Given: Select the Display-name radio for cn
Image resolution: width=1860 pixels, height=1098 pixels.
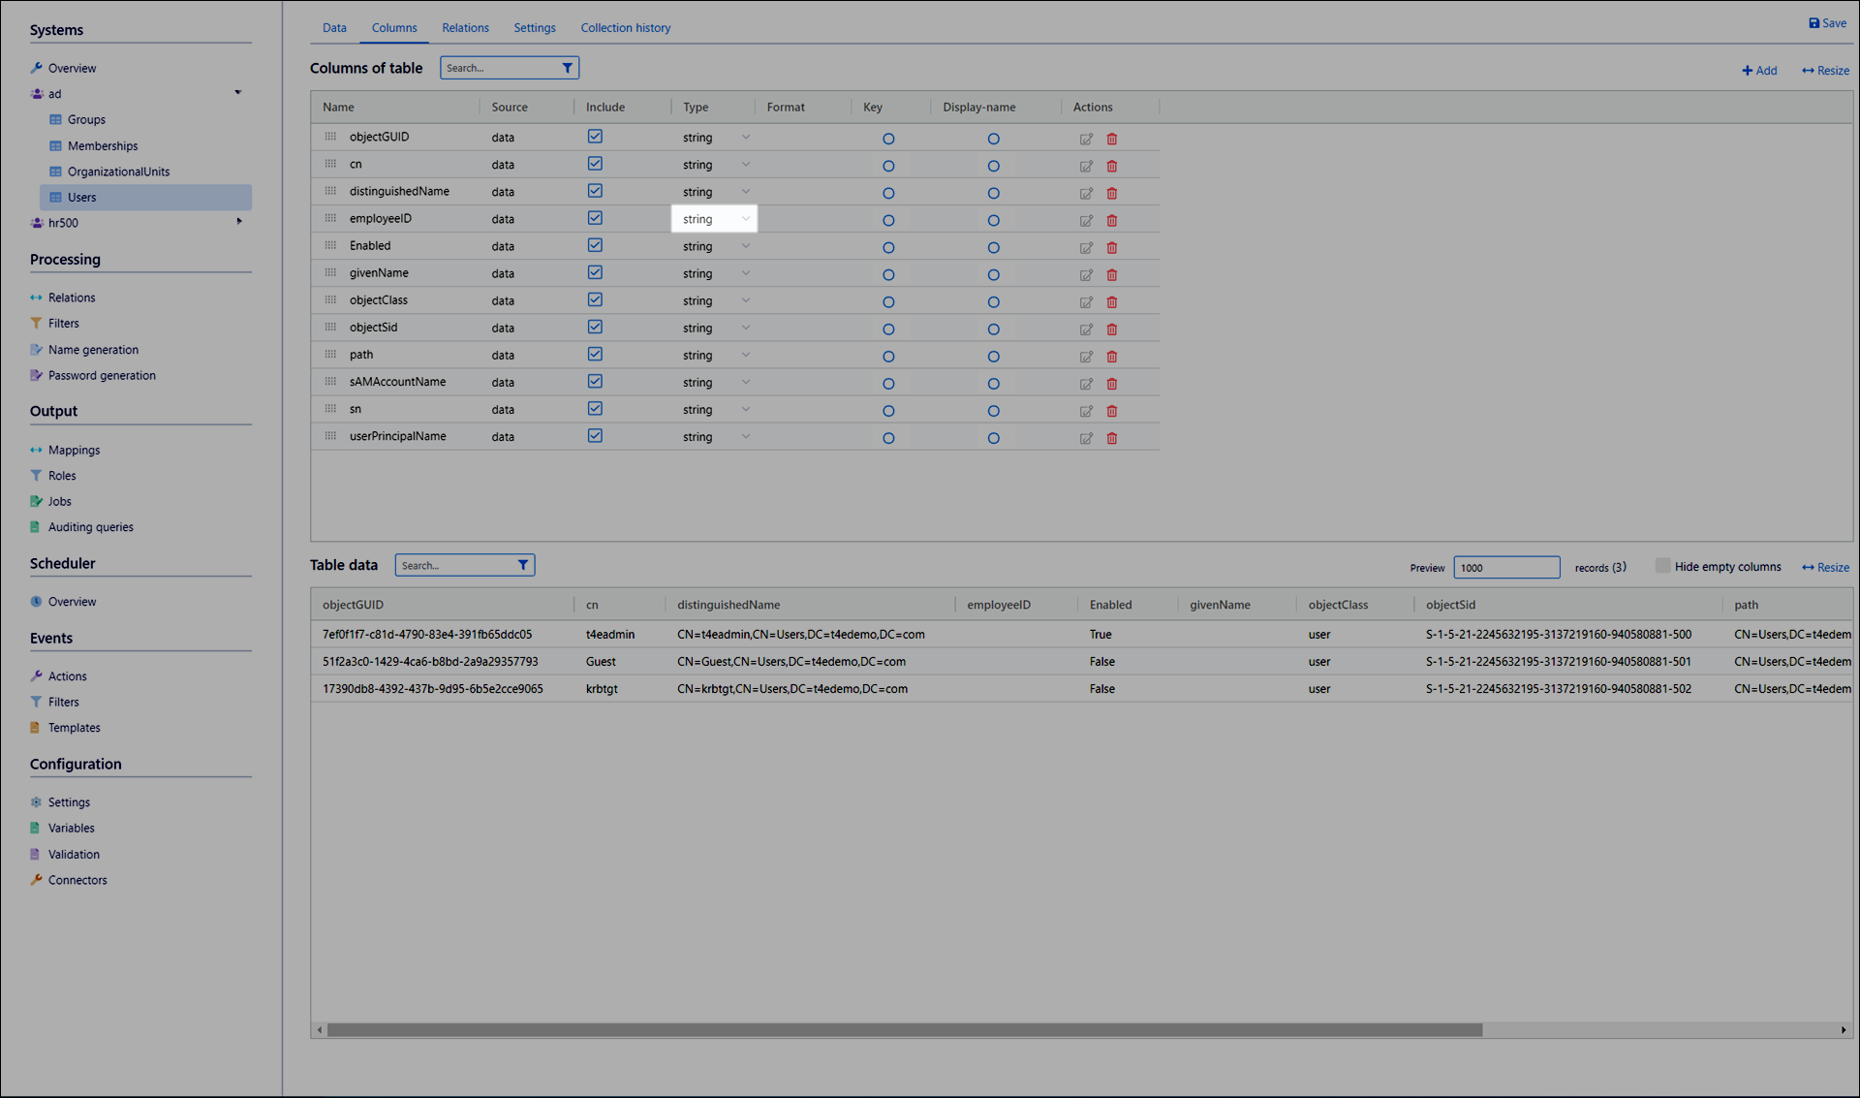Looking at the screenshot, I should point(993,166).
